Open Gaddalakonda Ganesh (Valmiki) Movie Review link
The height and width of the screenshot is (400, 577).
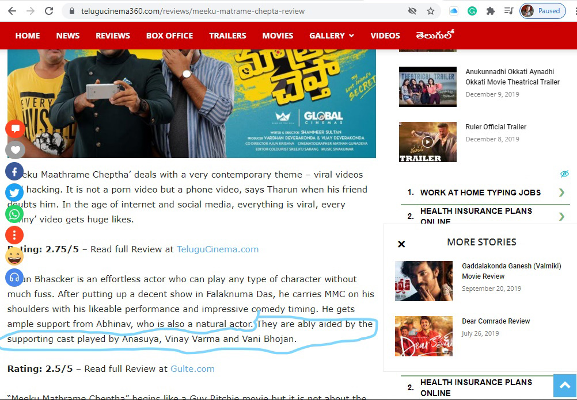(x=511, y=271)
